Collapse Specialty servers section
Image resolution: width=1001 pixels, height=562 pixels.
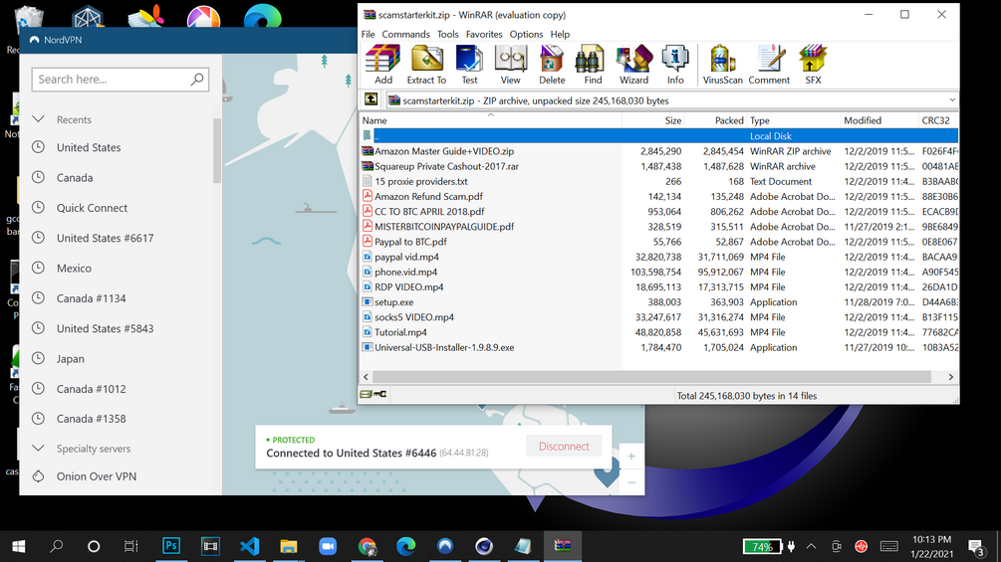[38, 448]
